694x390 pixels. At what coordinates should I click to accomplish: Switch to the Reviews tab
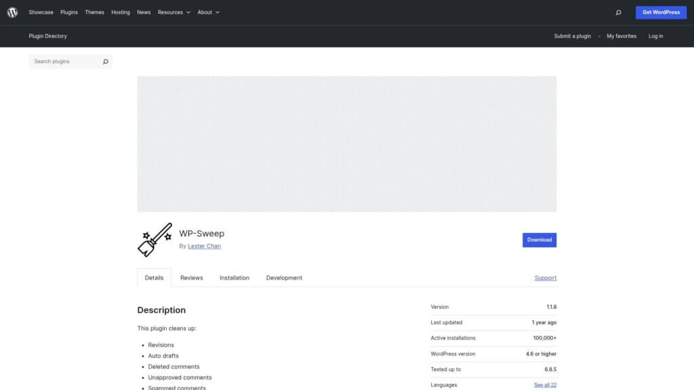coord(191,278)
